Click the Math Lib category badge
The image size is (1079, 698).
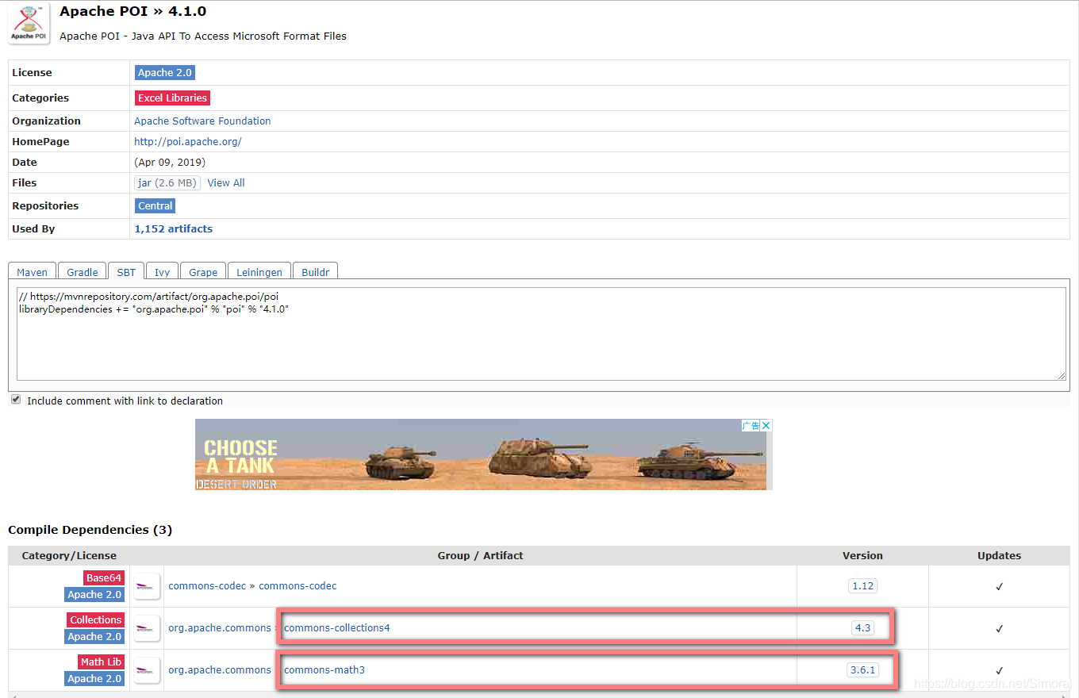pos(102,662)
